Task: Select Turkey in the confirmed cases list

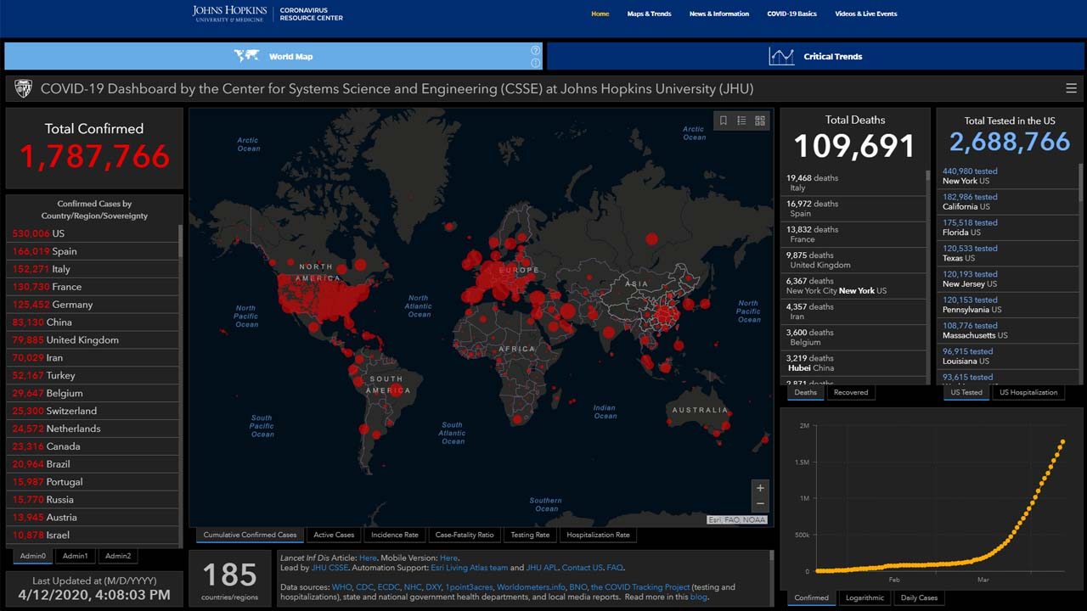Action: click(x=93, y=375)
